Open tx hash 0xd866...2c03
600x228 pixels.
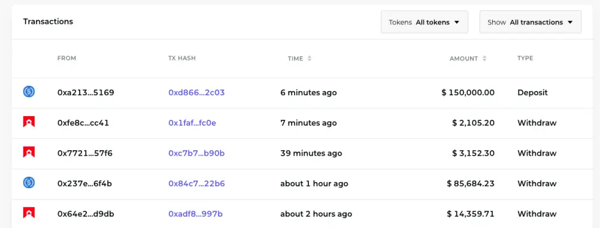(196, 93)
